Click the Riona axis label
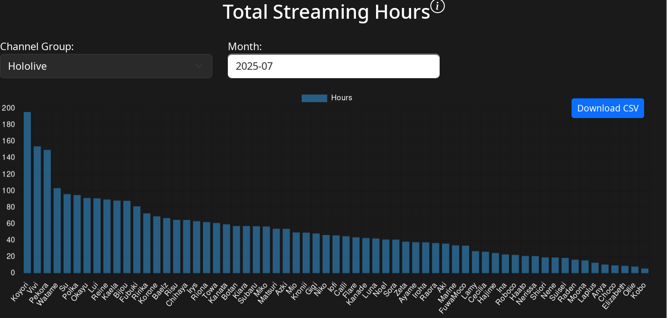Viewport: 667px width, 318px height. [200, 290]
